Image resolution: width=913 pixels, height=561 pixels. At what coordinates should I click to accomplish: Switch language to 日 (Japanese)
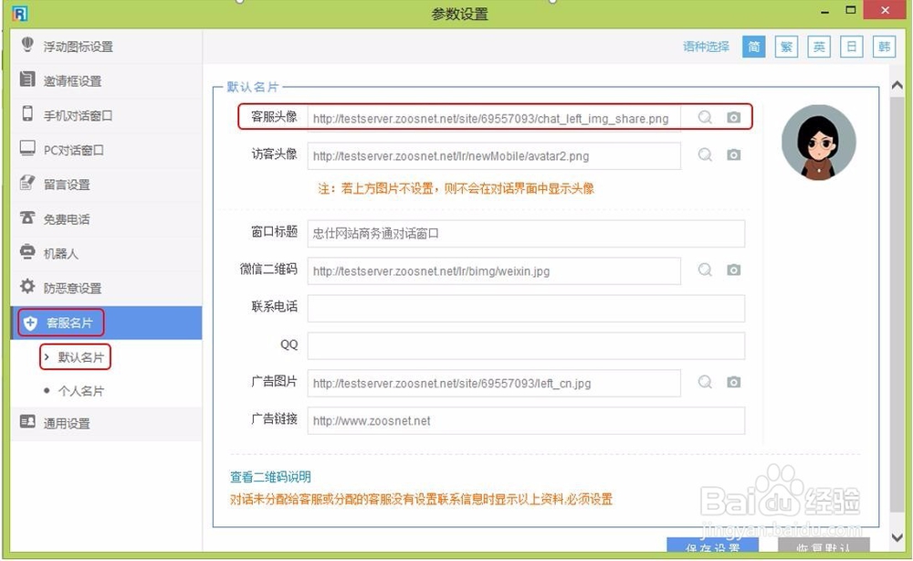[851, 47]
